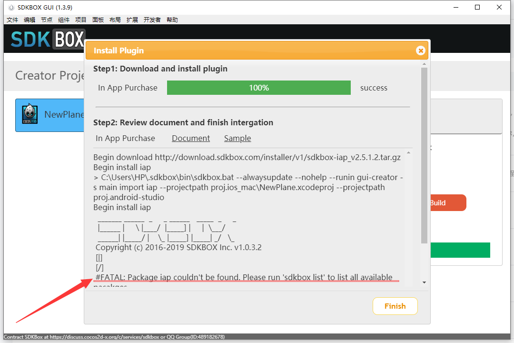Viewport: 514px width, 343px height.
Task: Maximize the SDKBOX GUI window
Action: 477,7
